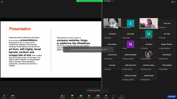Select the Bela Sandora participant tile
This screenshot has width=177, height=99.
point(167,55)
